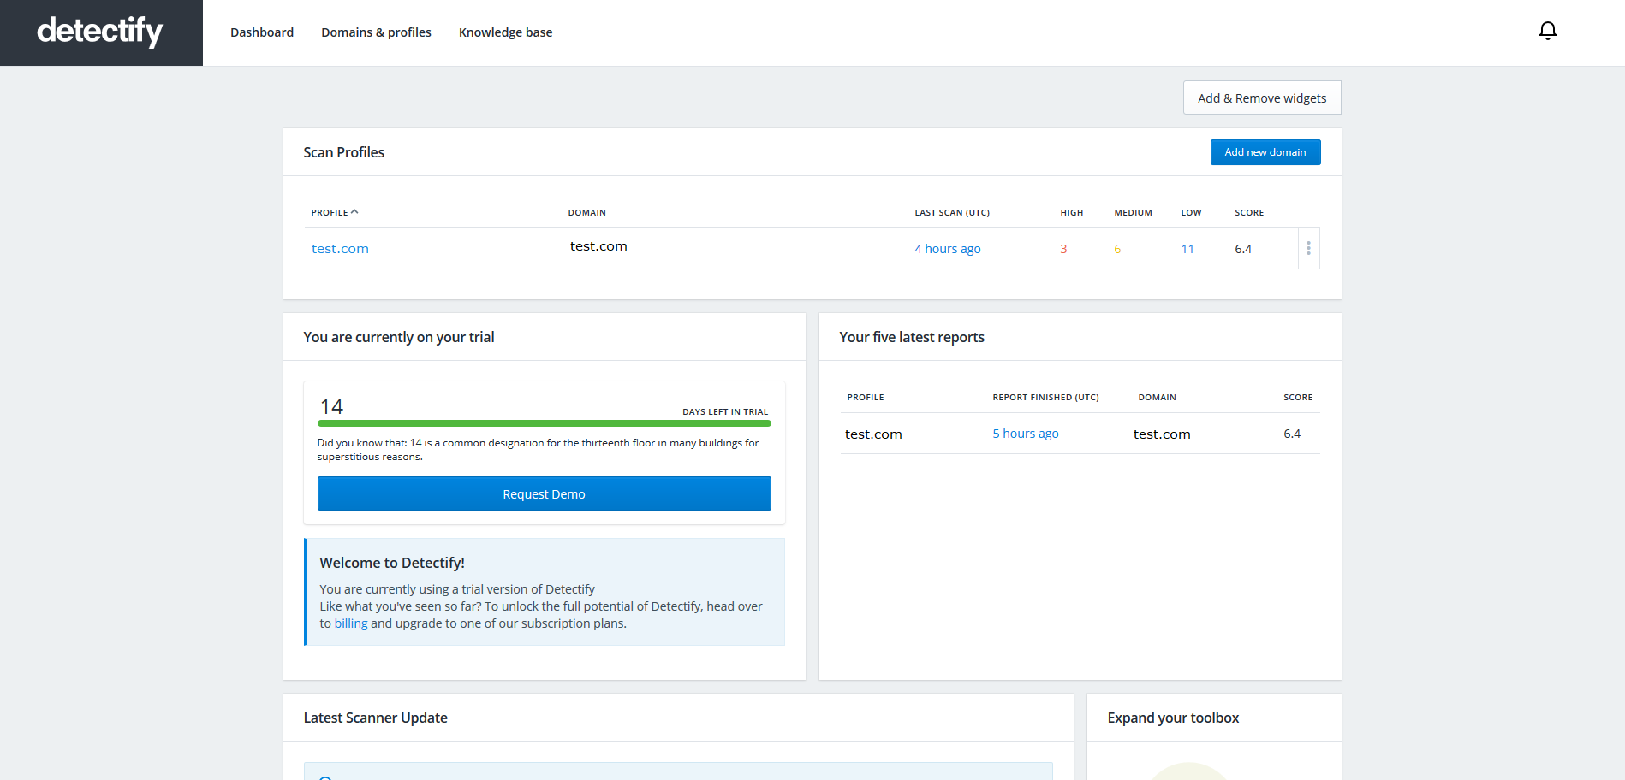The width and height of the screenshot is (1625, 780).
Task: Open the test.com row options menu
Action: (1308, 249)
